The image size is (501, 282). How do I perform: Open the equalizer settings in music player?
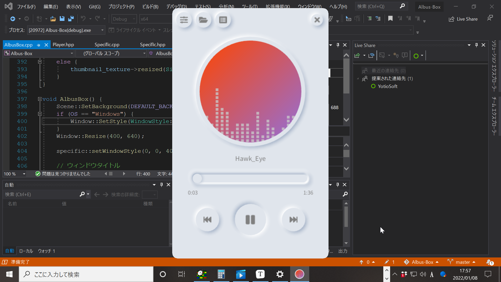click(184, 20)
